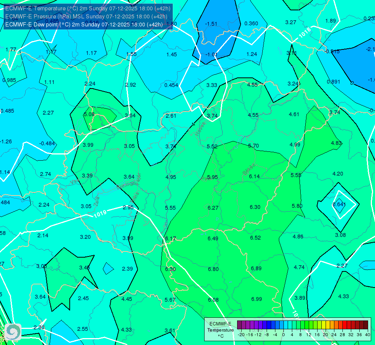Click the legend swatch above the 40 label
The height and width of the screenshot is (345, 375).
click(x=366, y=325)
